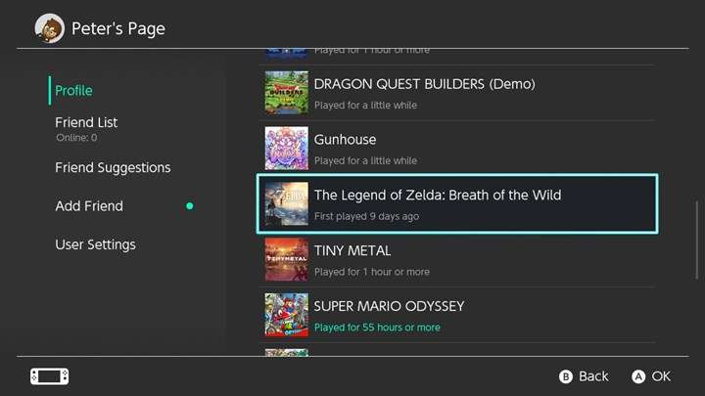Open Friend Suggestions in the sidebar
The width and height of the screenshot is (705, 396).
(x=113, y=168)
